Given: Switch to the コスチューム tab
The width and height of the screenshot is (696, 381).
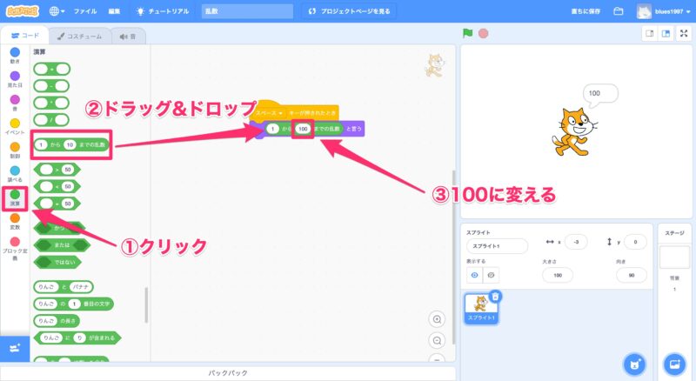Looking at the screenshot, I should [x=79, y=37].
